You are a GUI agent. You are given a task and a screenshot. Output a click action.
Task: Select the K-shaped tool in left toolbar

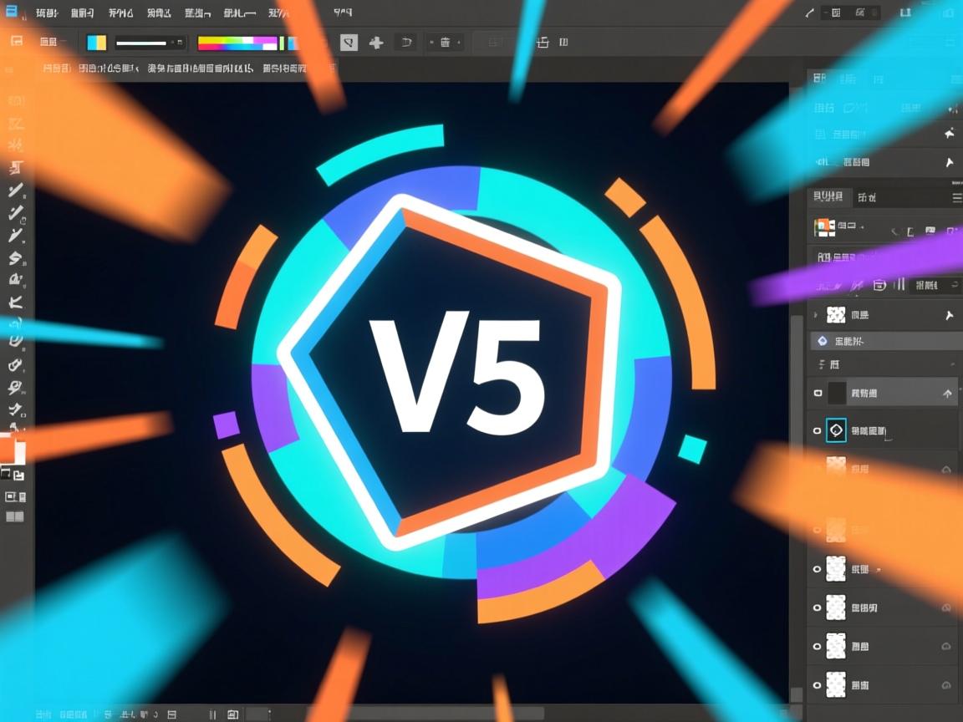(x=15, y=303)
